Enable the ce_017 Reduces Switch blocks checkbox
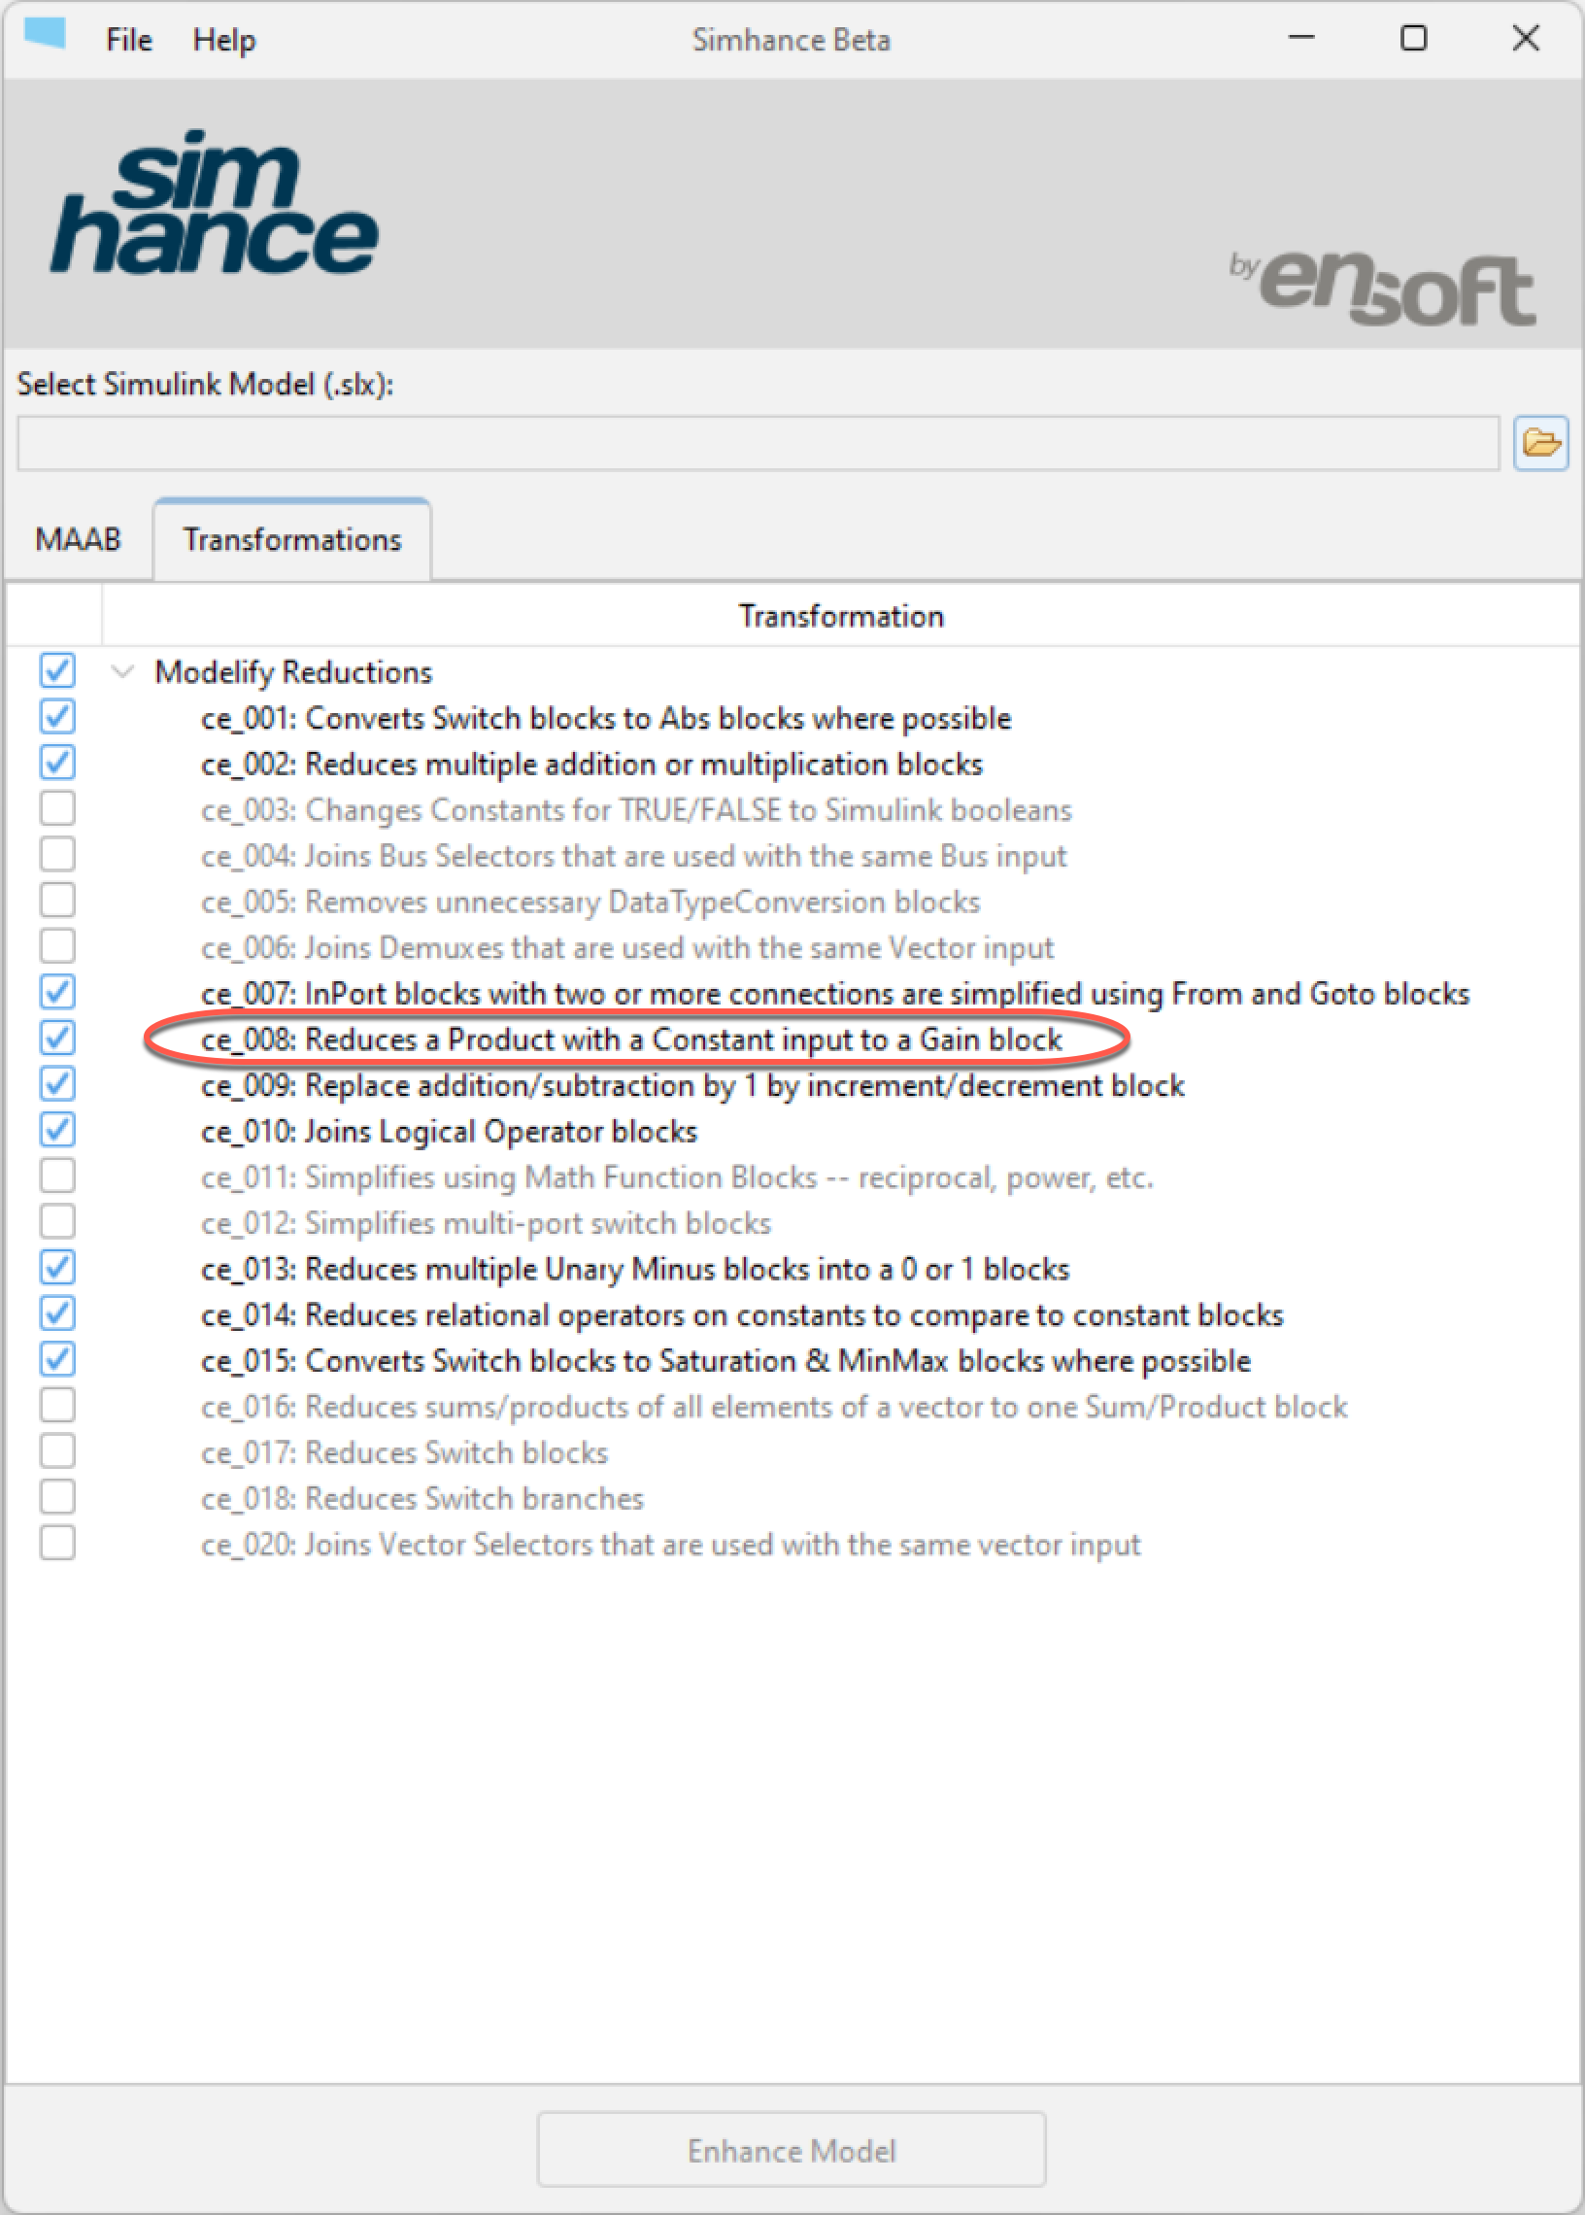The width and height of the screenshot is (1585, 2215). coord(57,1450)
